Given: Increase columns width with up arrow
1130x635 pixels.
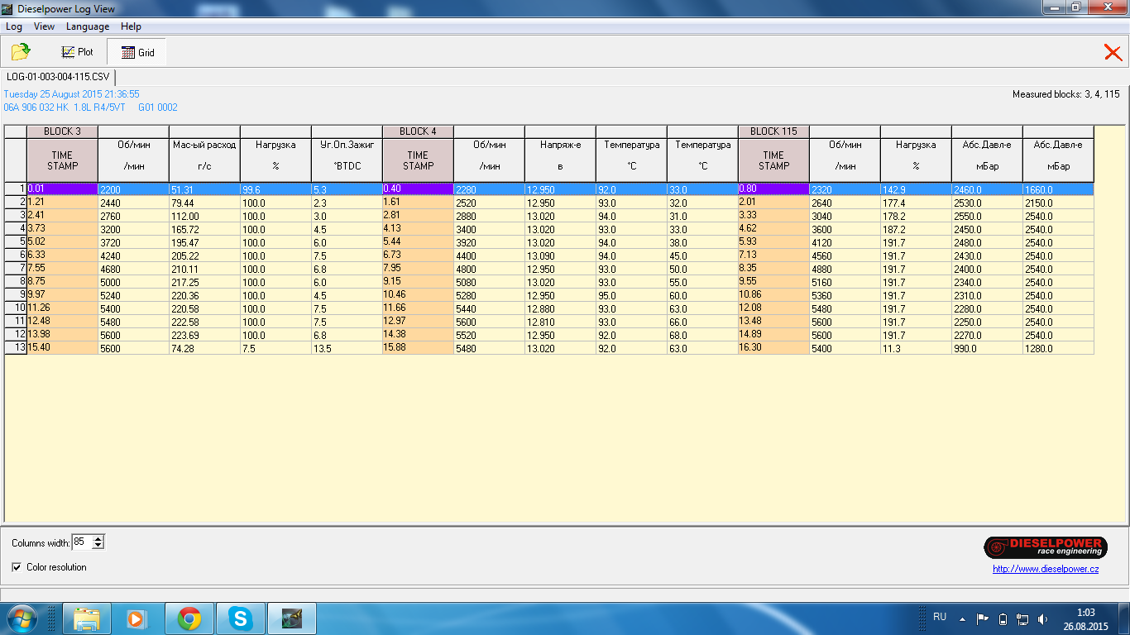Looking at the screenshot, I should [98, 539].
